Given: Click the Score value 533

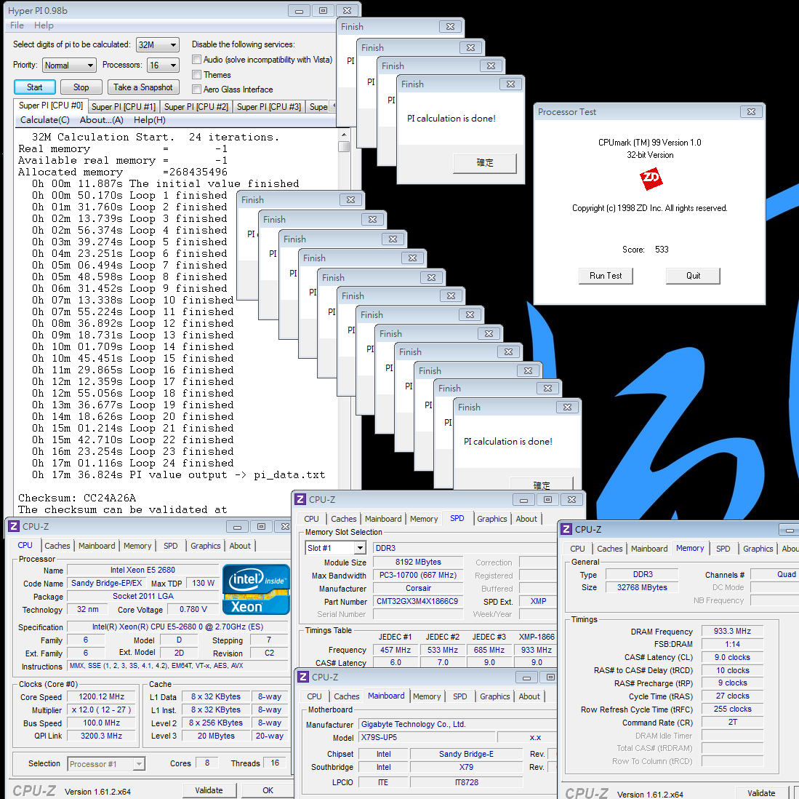Looking at the screenshot, I should (x=662, y=250).
